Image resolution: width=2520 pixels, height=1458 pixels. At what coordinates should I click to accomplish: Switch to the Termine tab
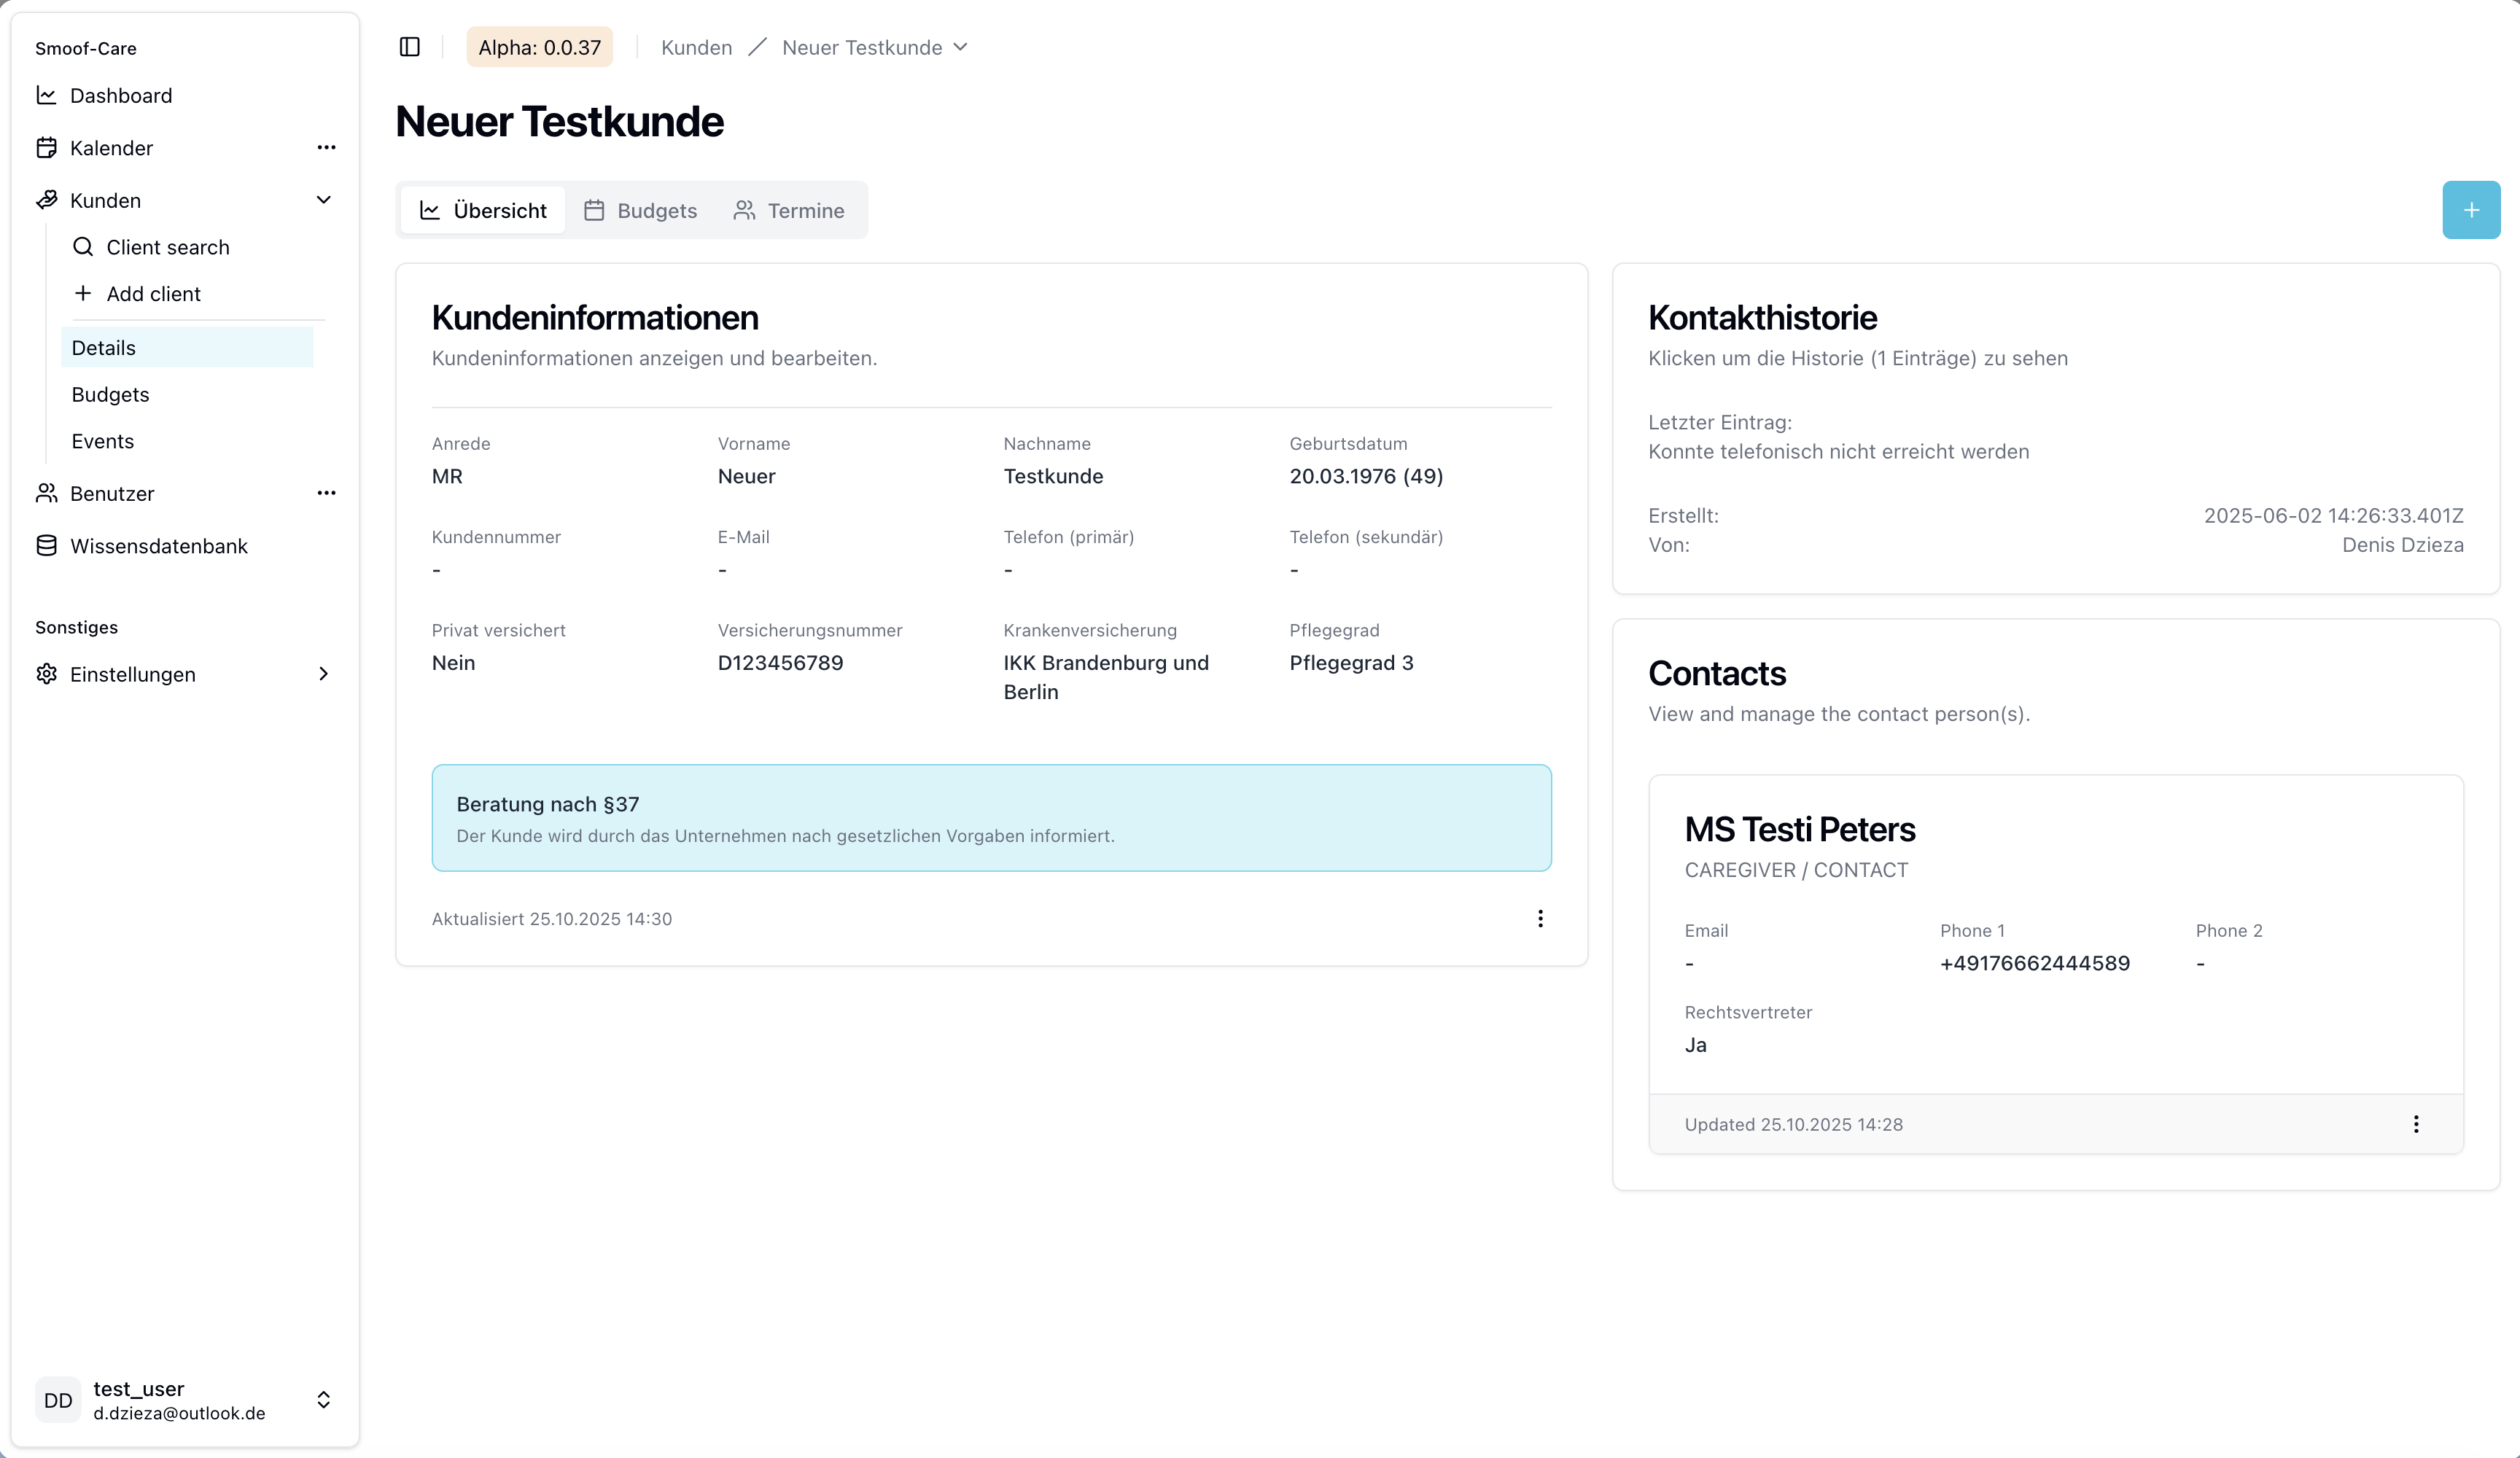click(789, 210)
